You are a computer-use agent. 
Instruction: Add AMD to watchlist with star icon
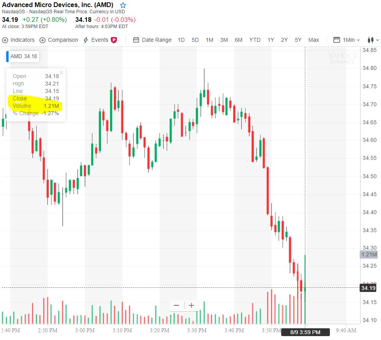[123, 5]
